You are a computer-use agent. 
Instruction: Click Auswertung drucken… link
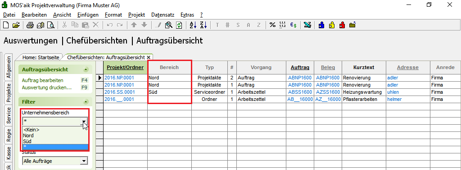pos(47,87)
